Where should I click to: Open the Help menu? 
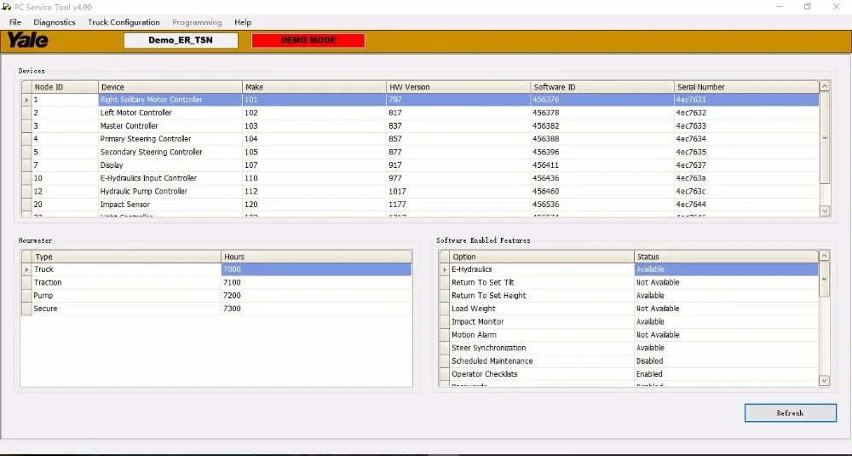pyautogui.click(x=243, y=22)
